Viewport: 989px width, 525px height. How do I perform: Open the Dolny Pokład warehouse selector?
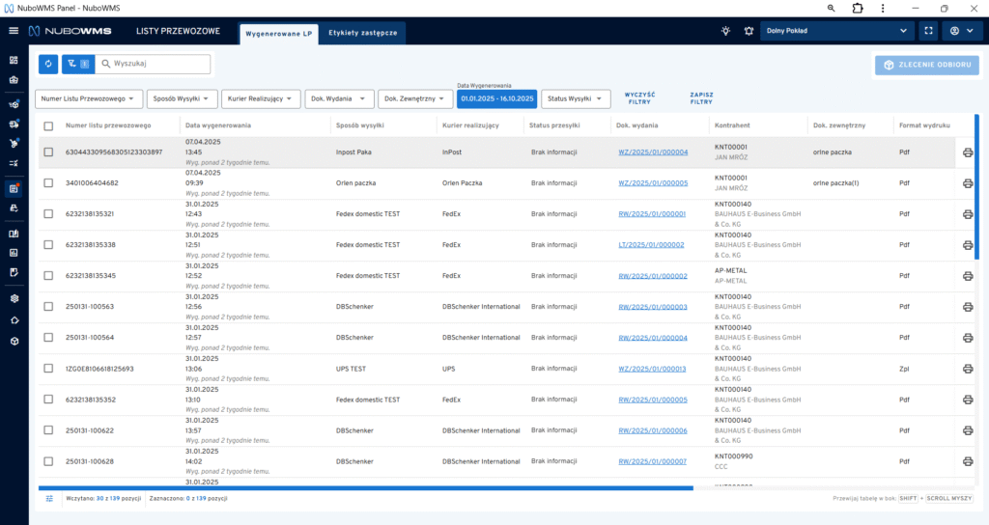click(836, 31)
